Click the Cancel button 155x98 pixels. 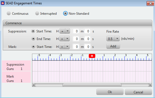(138, 92)
